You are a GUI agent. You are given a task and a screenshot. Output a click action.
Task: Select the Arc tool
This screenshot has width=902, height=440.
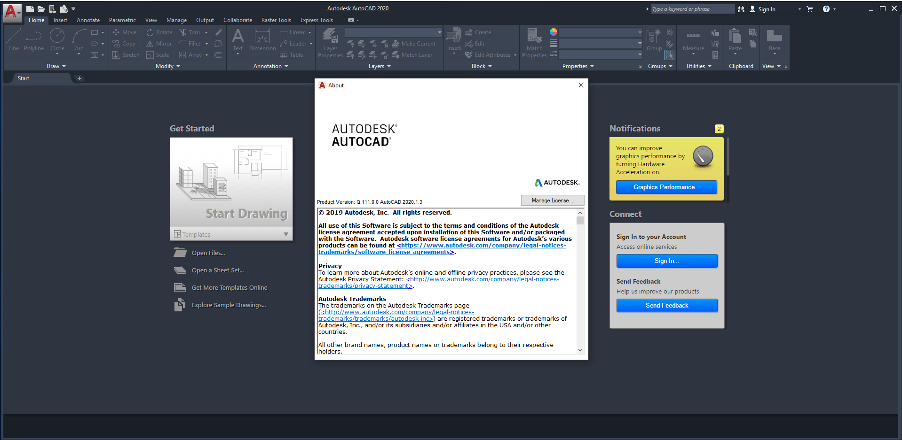pos(79,40)
